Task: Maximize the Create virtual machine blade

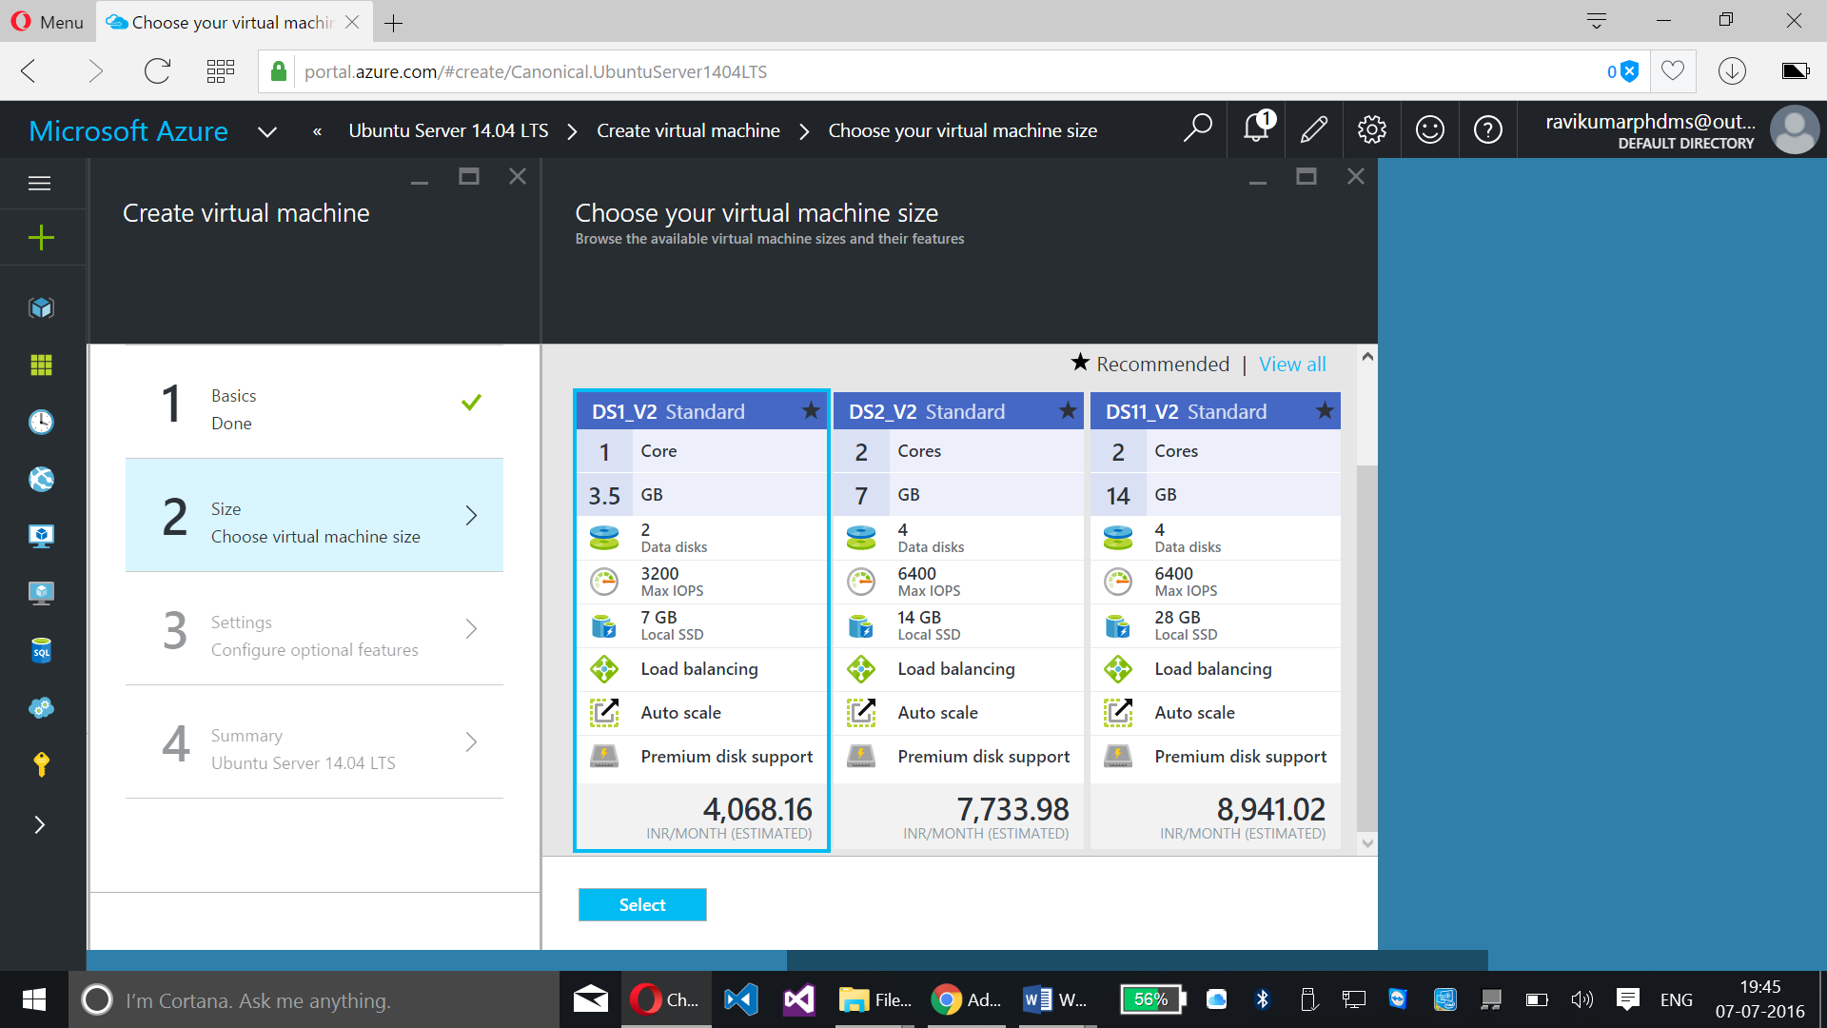Action: pyautogui.click(x=469, y=176)
